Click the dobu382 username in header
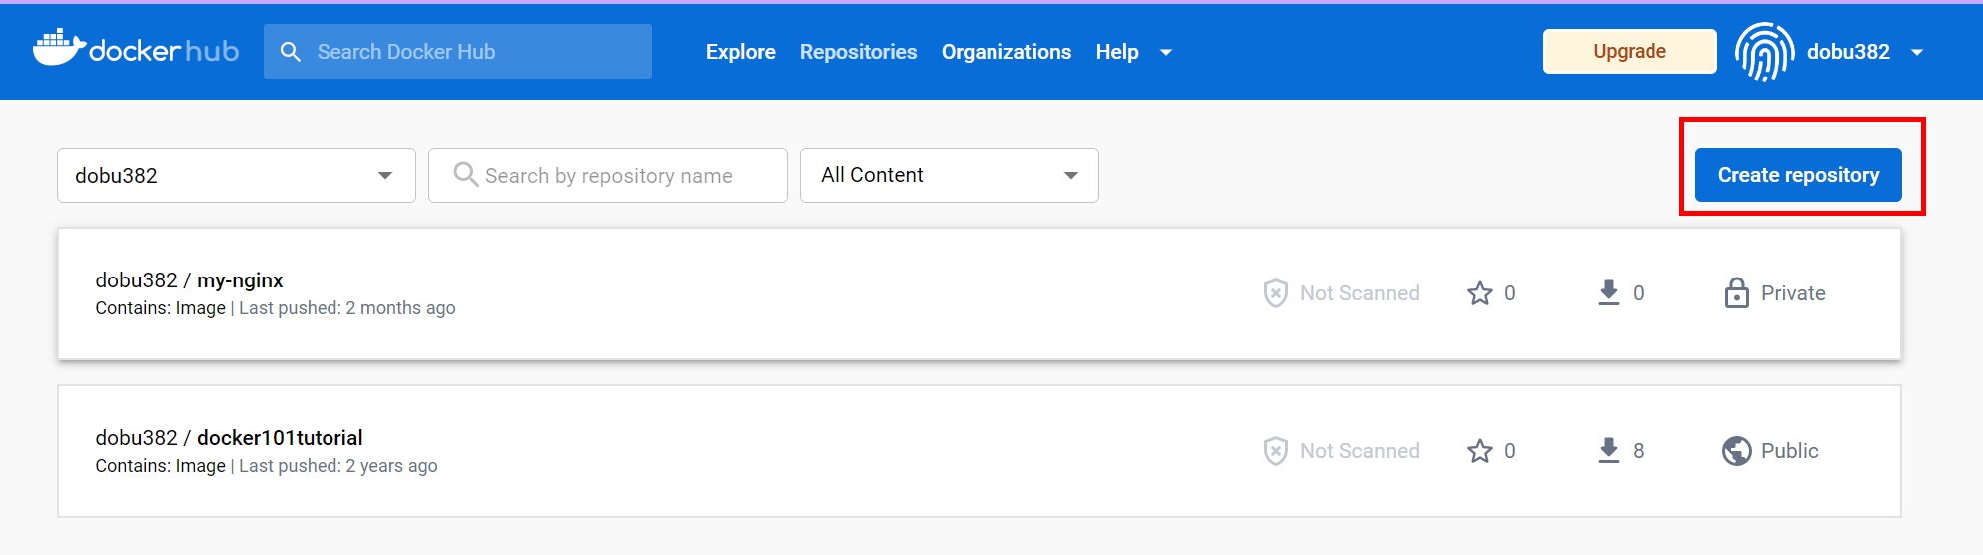Viewport: 1983px width, 555px height. point(1848,52)
